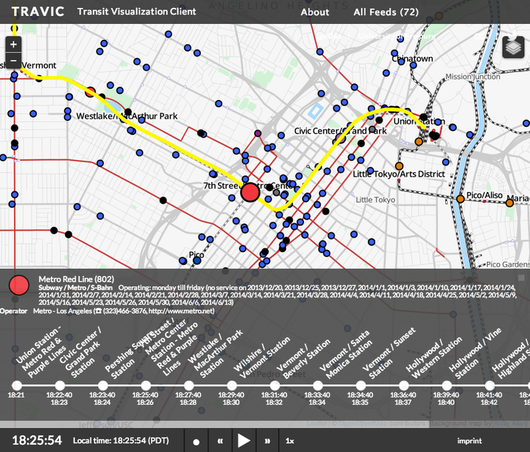Start playback with the play button
The image size is (530, 452).
click(x=243, y=441)
